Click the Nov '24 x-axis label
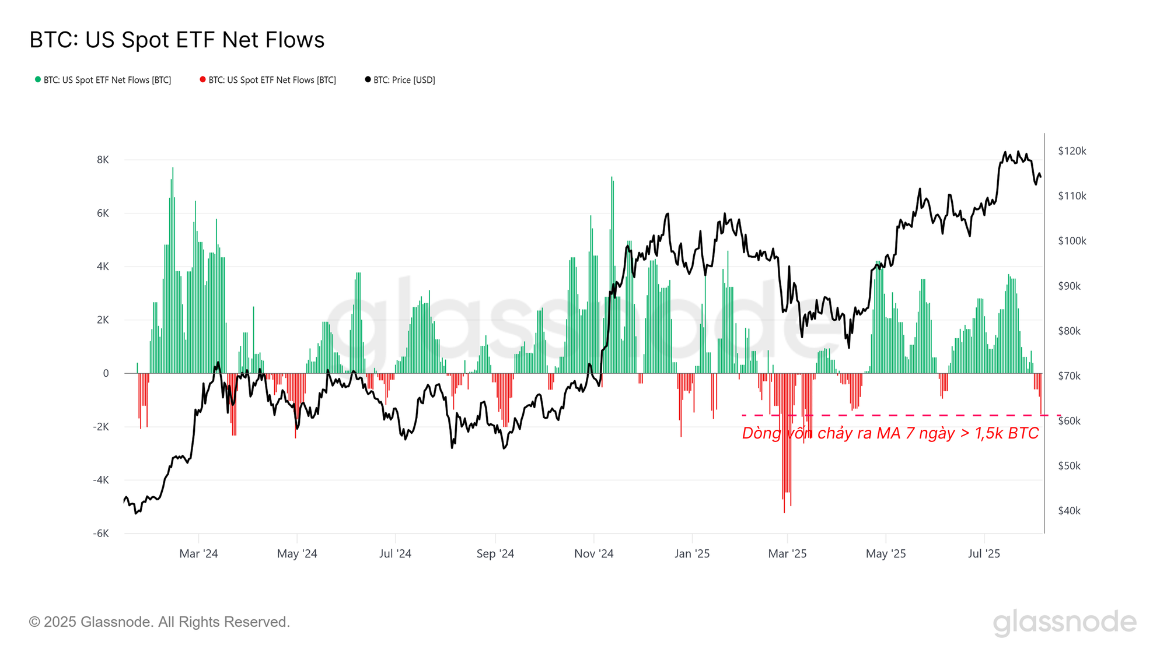The height and width of the screenshot is (656, 1167). [593, 553]
